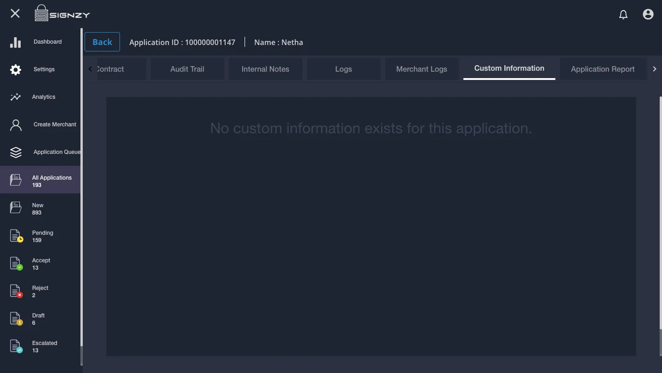Click the Back button
Viewport: 662px width, 373px height.
102,42
